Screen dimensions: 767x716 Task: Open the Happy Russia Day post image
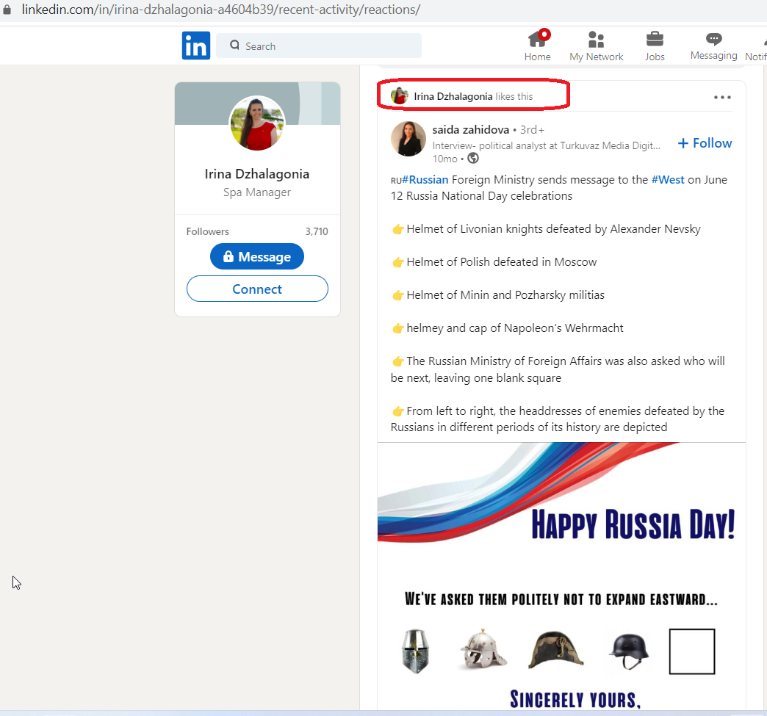click(x=561, y=576)
